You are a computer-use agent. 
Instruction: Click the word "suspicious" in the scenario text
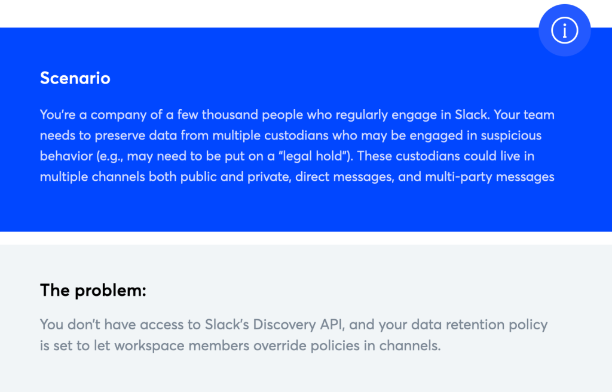pyautogui.click(x=512, y=135)
